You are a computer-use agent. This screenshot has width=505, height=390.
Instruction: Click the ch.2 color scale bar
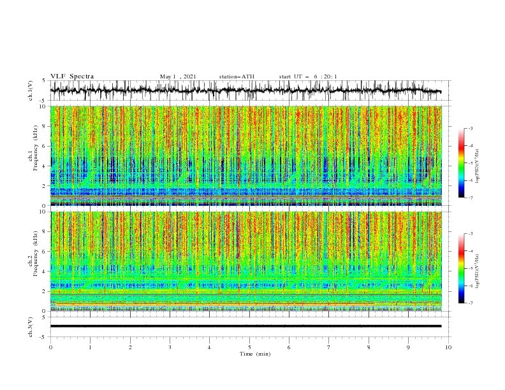pyautogui.click(x=461, y=268)
